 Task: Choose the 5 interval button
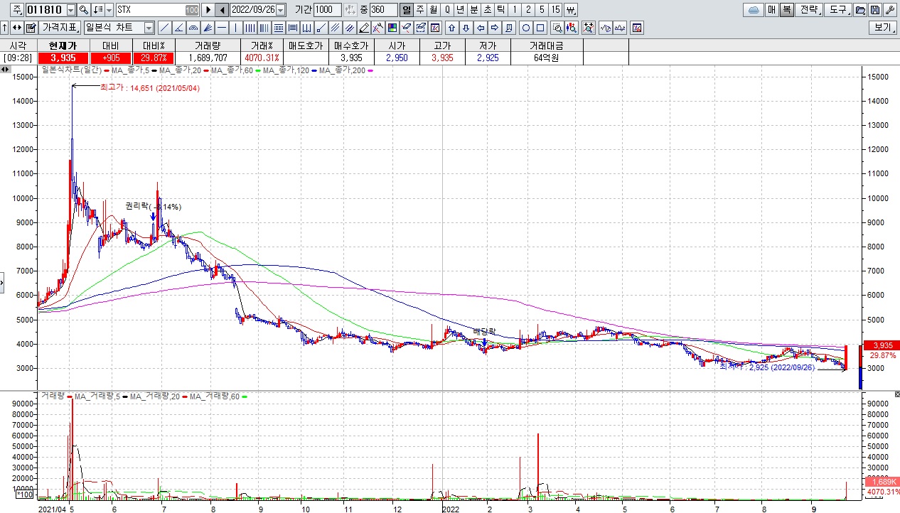[x=542, y=10]
